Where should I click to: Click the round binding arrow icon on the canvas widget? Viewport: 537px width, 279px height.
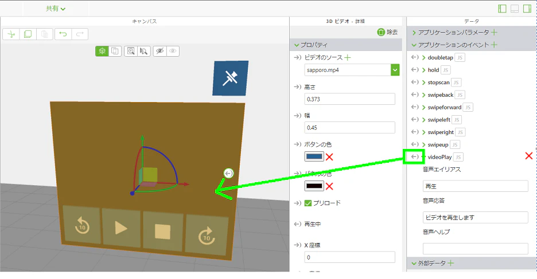[x=228, y=174]
